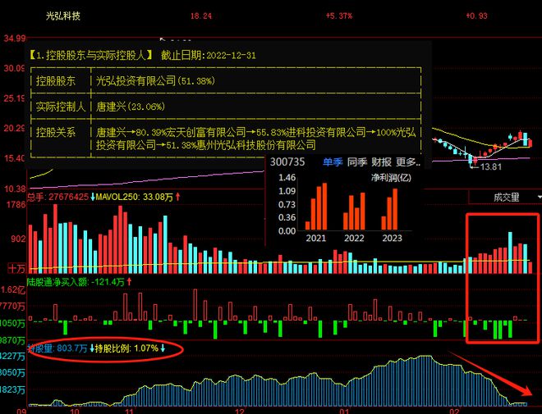The width and height of the screenshot is (542, 414).
Task: Open the 成交量 indicator dropdown
Action: (x=505, y=198)
